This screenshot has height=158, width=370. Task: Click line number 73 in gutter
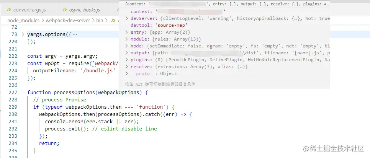14,34
